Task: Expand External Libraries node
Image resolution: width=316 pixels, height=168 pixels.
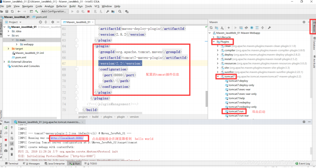Action: (x=4, y=62)
